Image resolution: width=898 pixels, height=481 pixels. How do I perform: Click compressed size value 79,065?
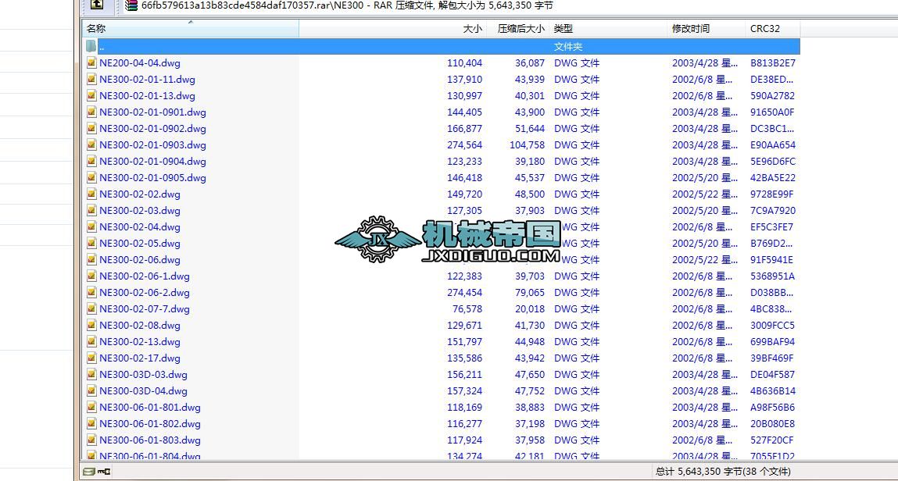click(530, 292)
